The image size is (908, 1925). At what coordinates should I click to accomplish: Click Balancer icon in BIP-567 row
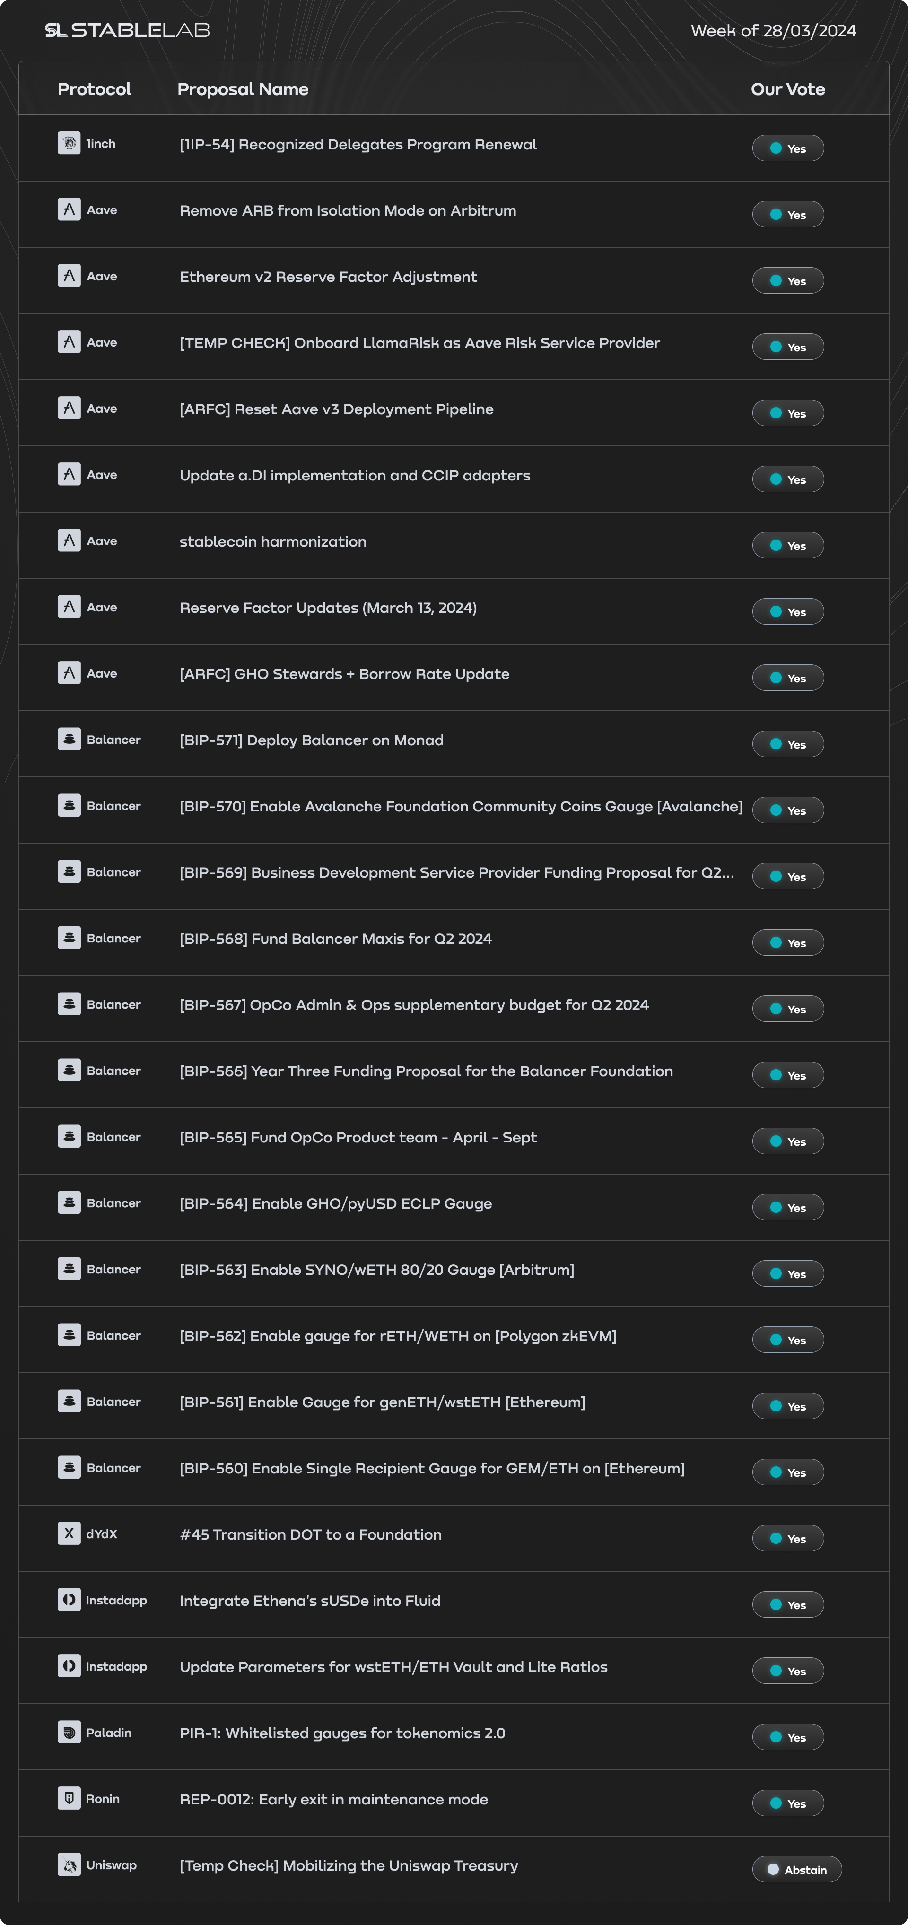click(x=69, y=1003)
